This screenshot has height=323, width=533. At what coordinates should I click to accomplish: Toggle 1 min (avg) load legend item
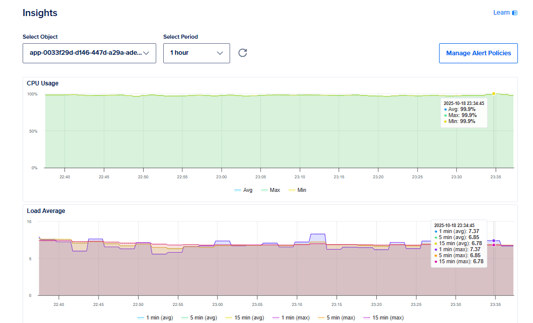(155, 317)
